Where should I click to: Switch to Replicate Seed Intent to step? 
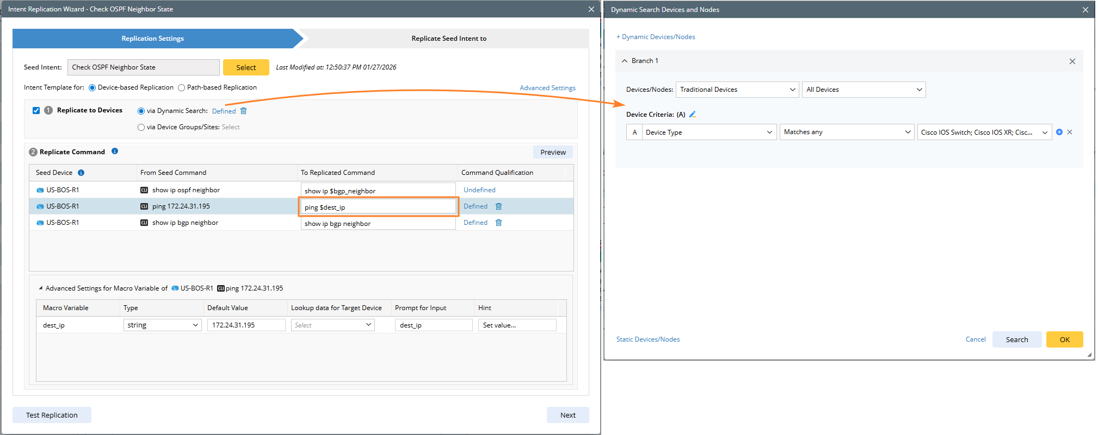[x=448, y=39]
